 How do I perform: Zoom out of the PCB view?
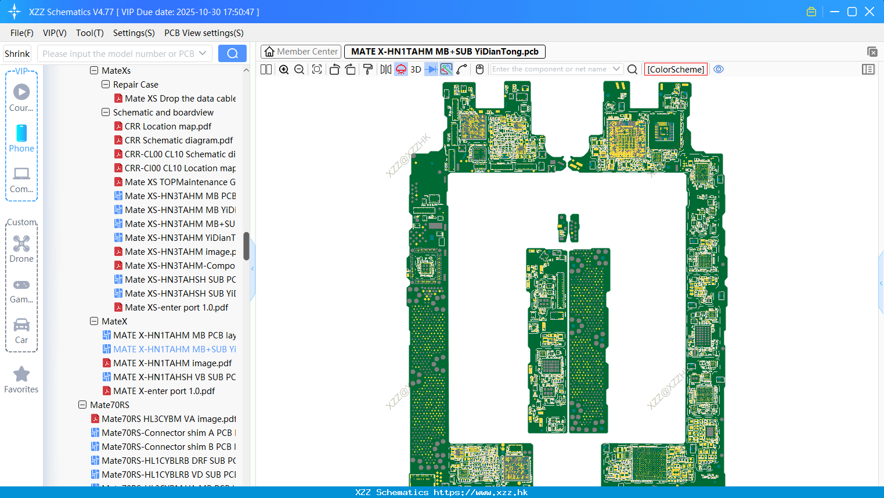[x=300, y=70]
